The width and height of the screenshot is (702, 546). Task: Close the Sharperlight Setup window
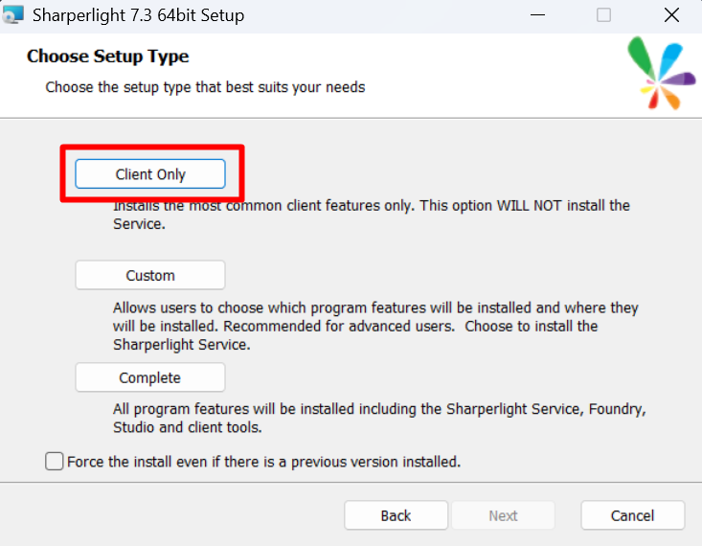pos(671,15)
